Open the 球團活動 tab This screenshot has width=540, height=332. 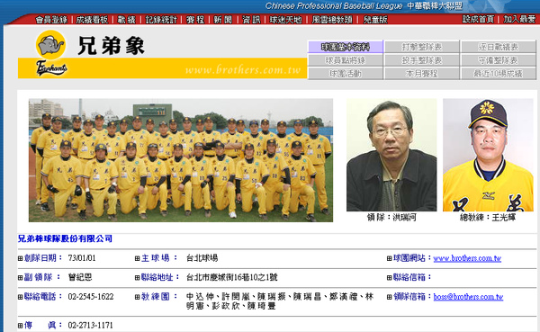click(346, 74)
